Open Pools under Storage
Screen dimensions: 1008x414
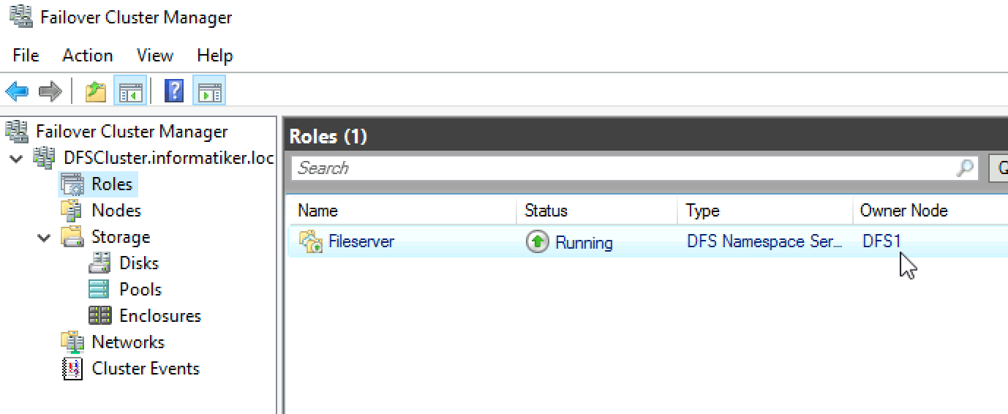[x=125, y=290]
